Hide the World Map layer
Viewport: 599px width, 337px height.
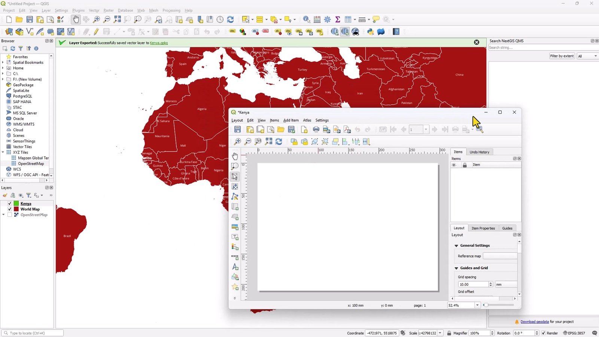pyautogui.click(x=10, y=209)
